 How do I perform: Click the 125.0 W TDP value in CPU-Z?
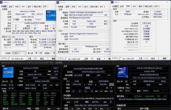(x=40, y=14)
